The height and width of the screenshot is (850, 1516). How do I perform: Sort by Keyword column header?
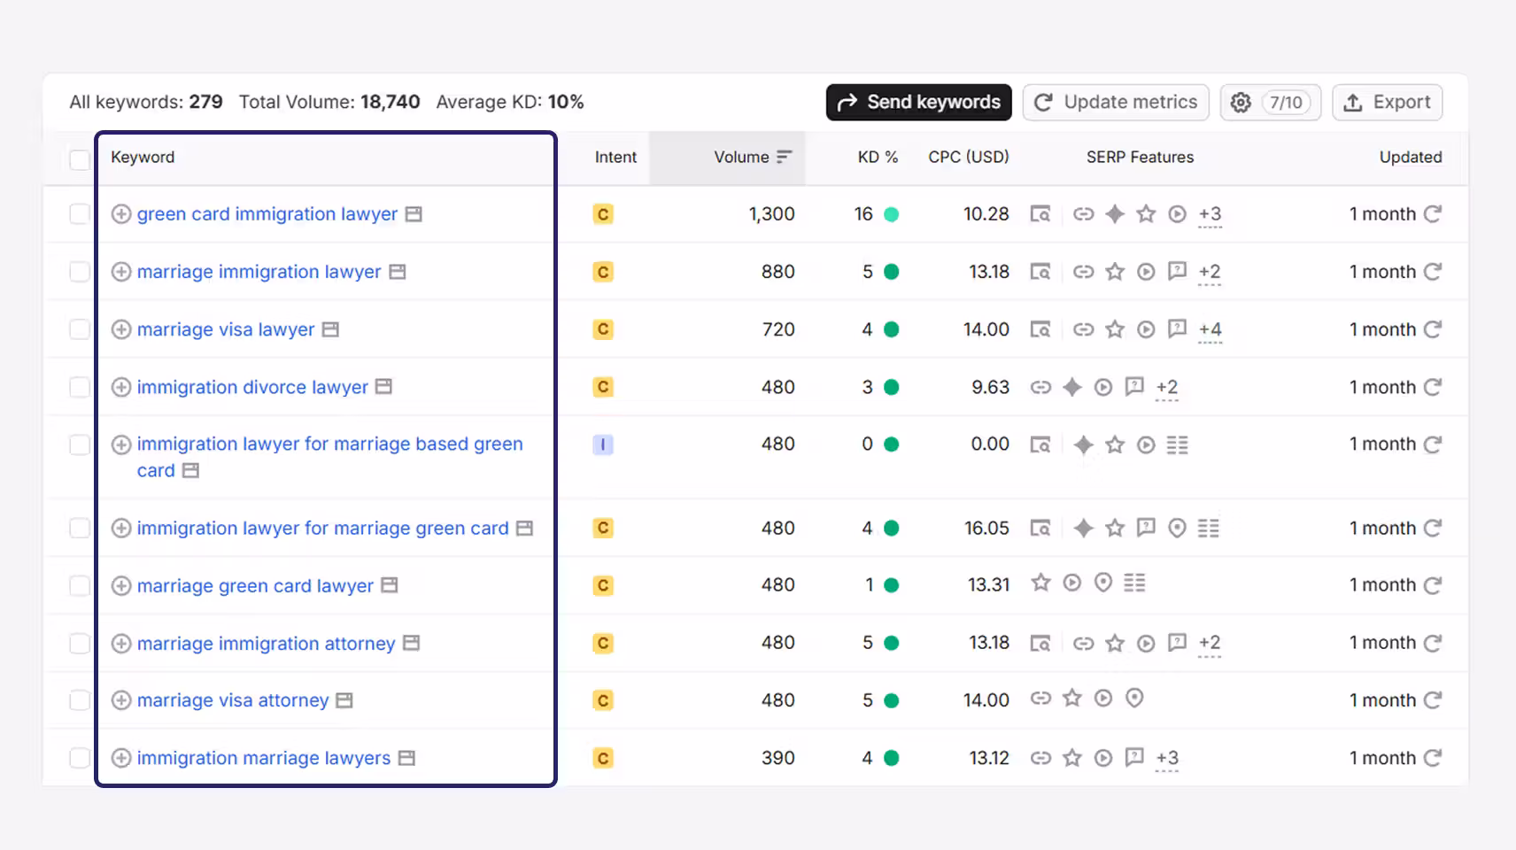[x=143, y=157]
